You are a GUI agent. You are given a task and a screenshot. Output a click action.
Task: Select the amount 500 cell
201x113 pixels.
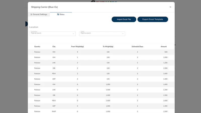tap(166, 52)
